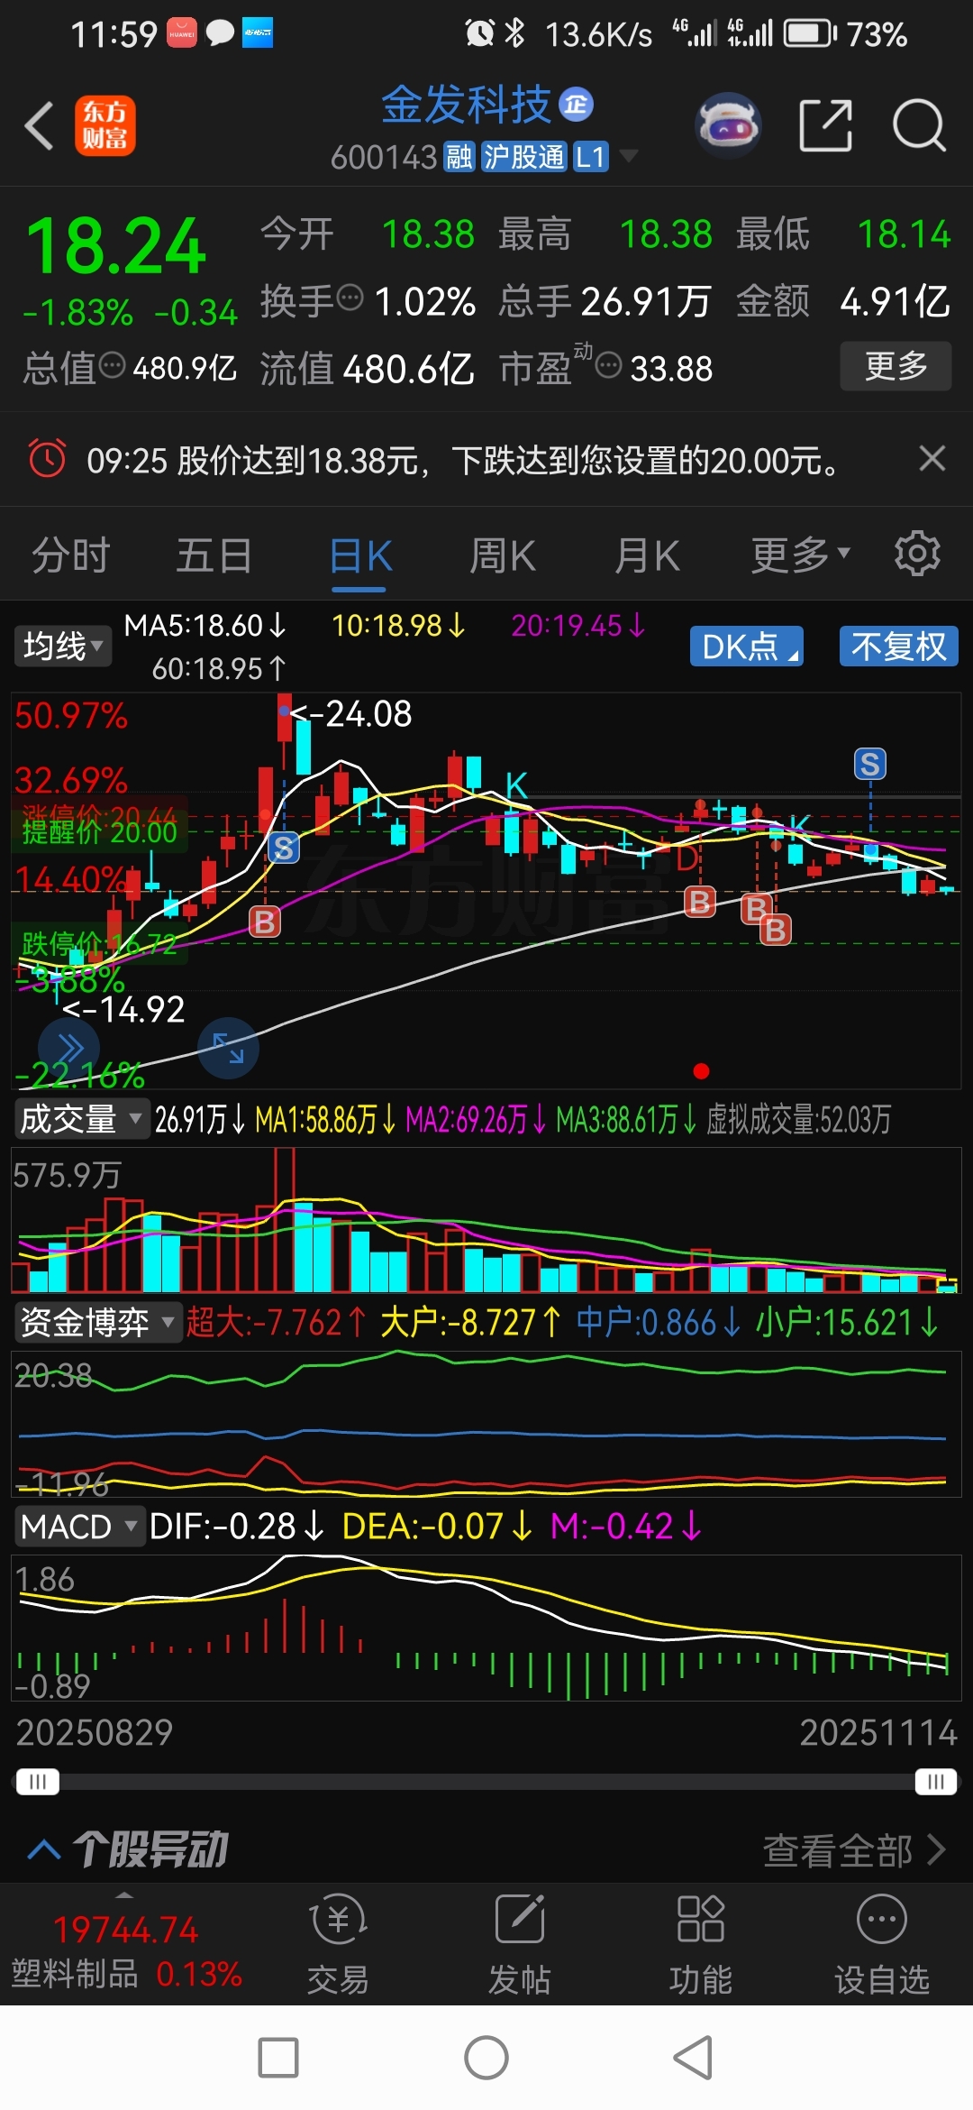Switch to the 月K tab
Screen dimensions: 973x2110
coord(647,555)
